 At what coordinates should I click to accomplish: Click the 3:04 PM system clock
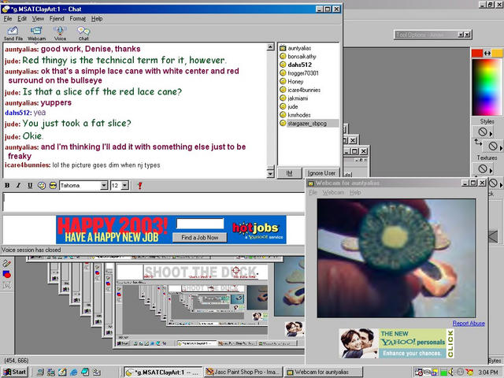point(488,372)
